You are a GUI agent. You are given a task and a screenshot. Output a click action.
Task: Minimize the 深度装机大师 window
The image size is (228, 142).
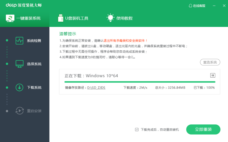[214, 6]
